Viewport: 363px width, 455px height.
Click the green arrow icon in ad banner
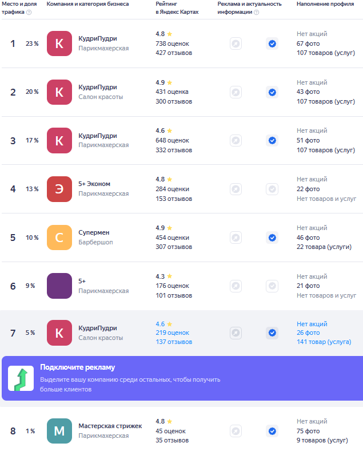pos(21,378)
